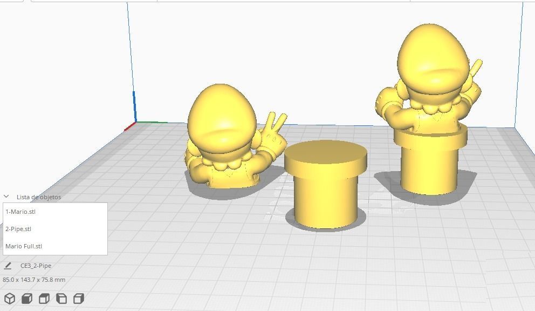Screen dimensions: 535x311
Task: Select the 3D perspective view cube icon
Action: 10,299
